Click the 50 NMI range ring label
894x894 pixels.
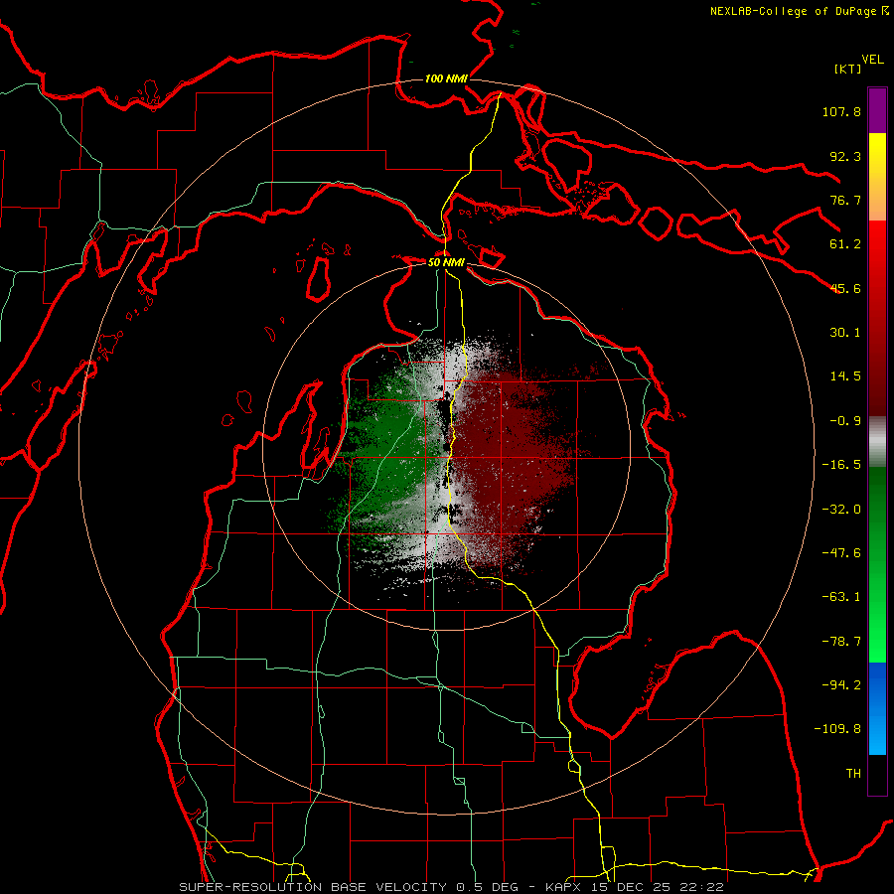click(446, 262)
